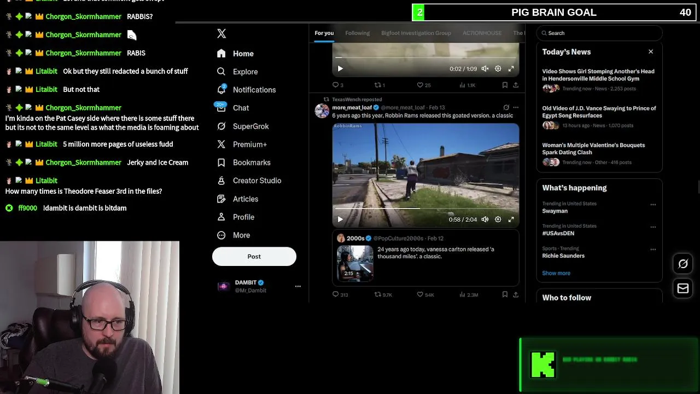This screenshot has height=394, width=700.
Task: Open the Swayman trending topic
Action: pos(555,211)
